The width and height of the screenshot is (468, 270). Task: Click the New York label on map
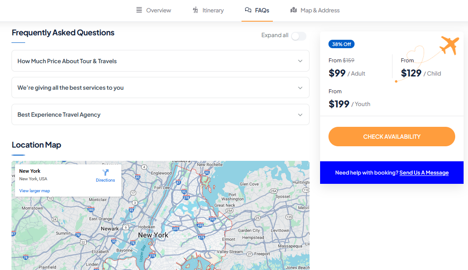(x=153, y=235)
